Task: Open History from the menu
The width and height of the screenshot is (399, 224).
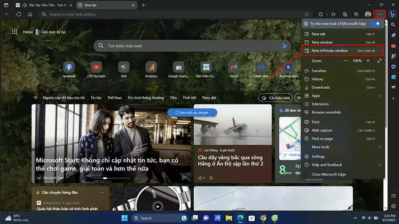Action: 342,79
